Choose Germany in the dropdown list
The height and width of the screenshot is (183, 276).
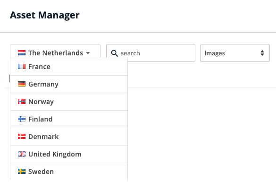point(69,84)
